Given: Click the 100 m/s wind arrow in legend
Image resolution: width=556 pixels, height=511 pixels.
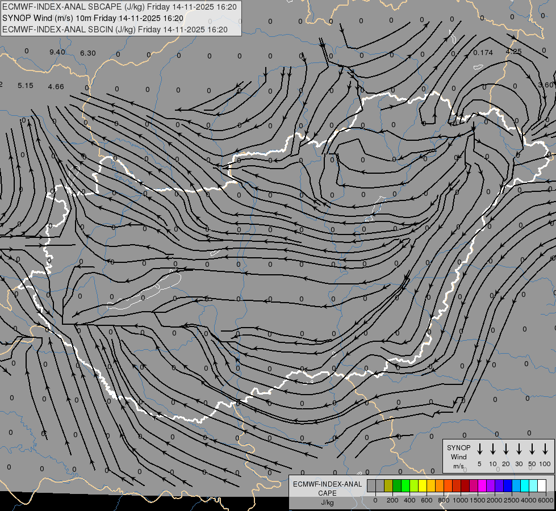Looking at the screenshot, I should (545, 449).
